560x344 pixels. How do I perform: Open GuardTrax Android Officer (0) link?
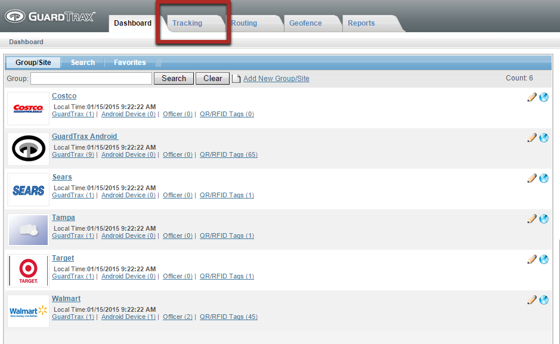178,154
